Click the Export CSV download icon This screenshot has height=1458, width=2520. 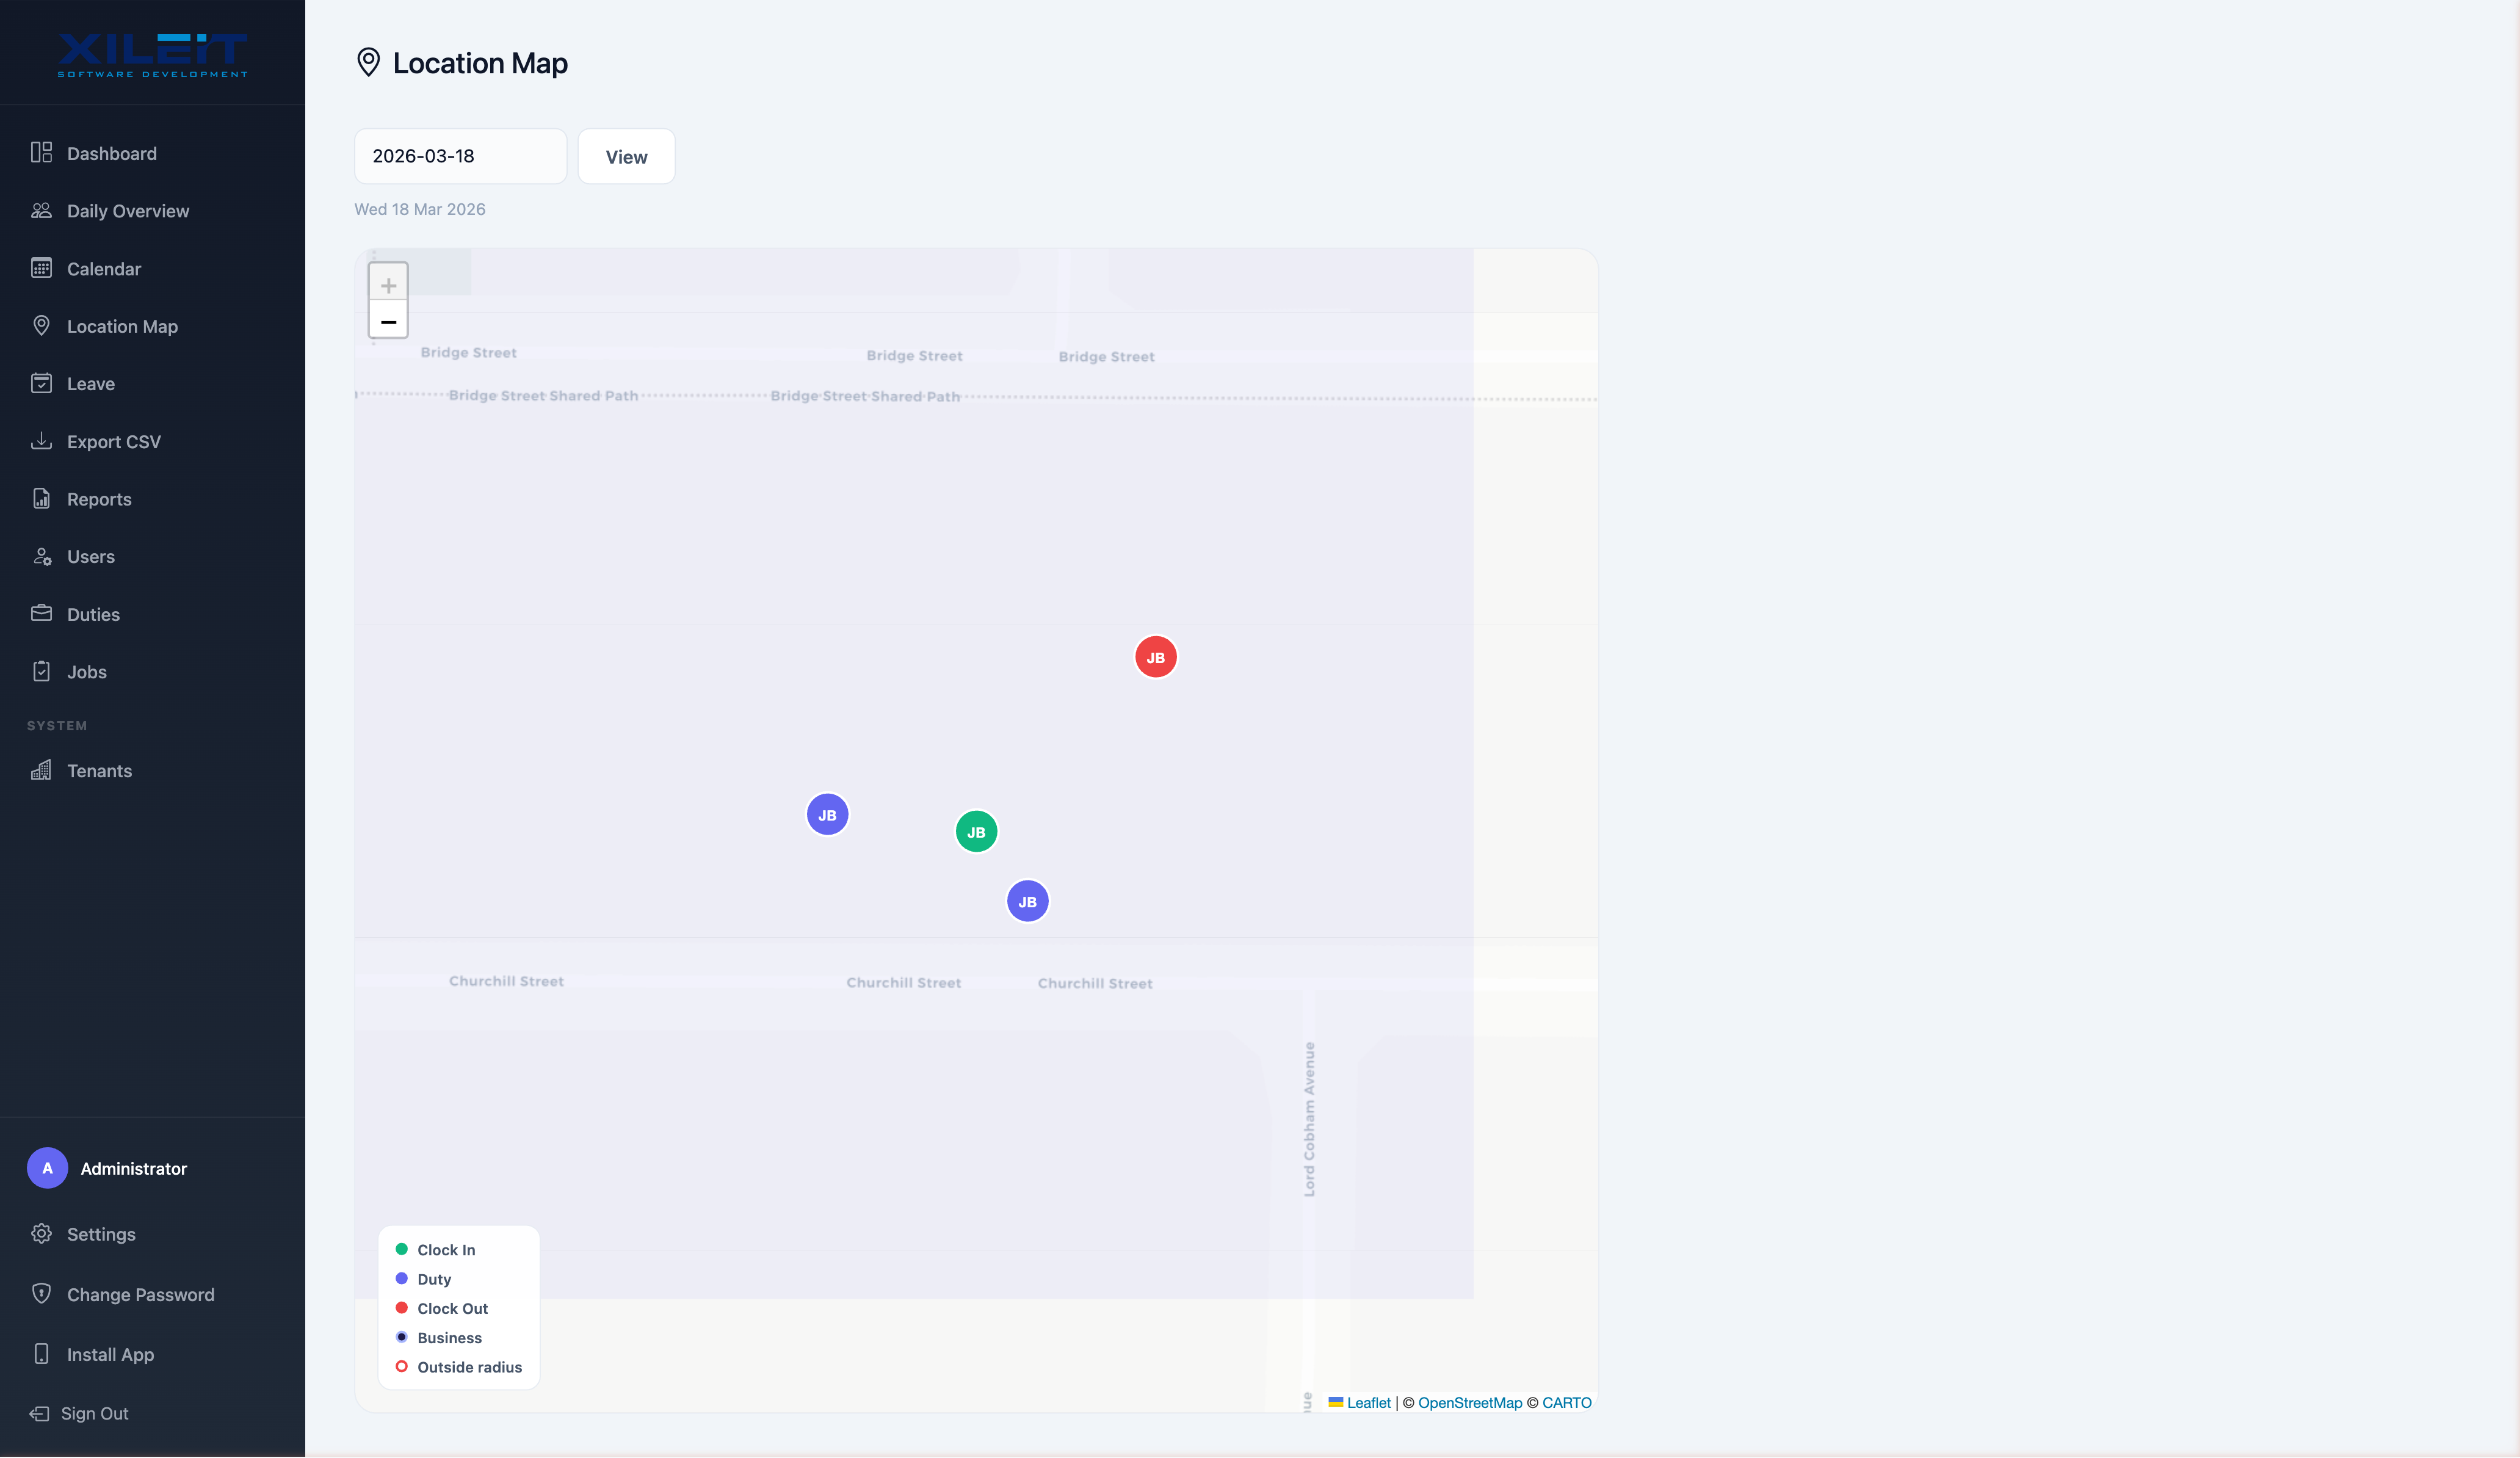click(41, 441)
